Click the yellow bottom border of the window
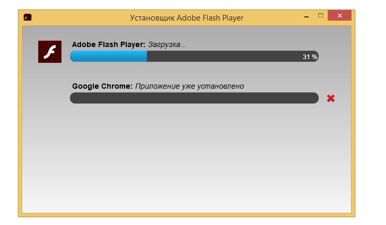The width and height of the screenshot is (386, 225). [187, 215]
